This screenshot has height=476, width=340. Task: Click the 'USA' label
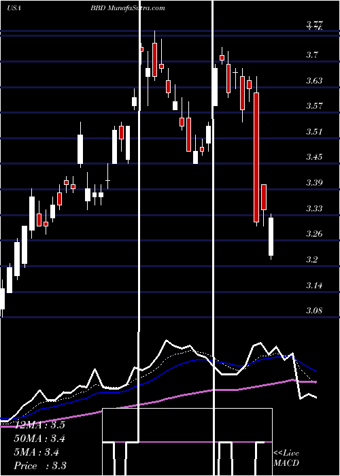coord(14,8)
